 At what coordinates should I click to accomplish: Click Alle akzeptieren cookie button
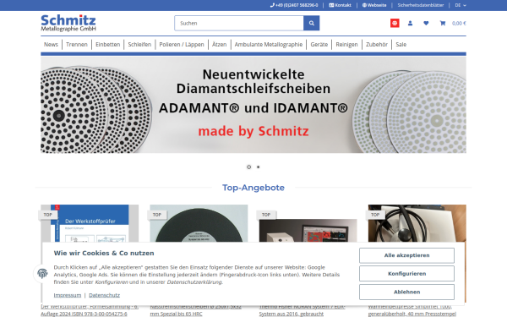(406, 255)
